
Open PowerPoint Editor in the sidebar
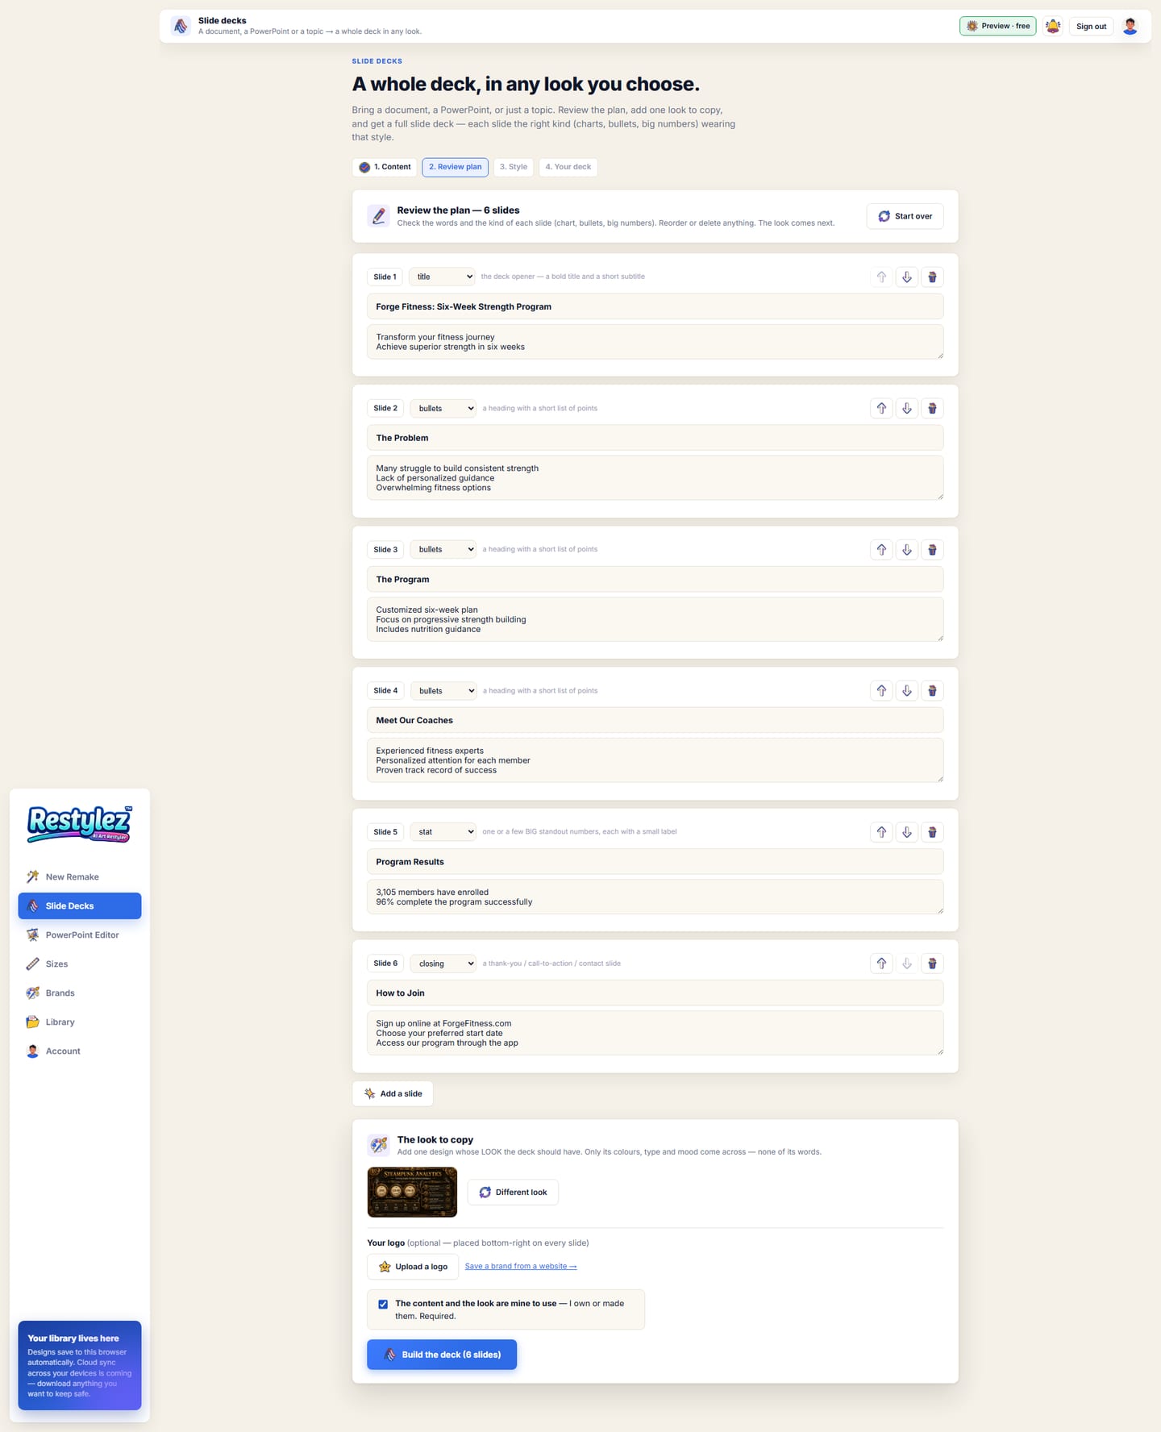[80, 935]
